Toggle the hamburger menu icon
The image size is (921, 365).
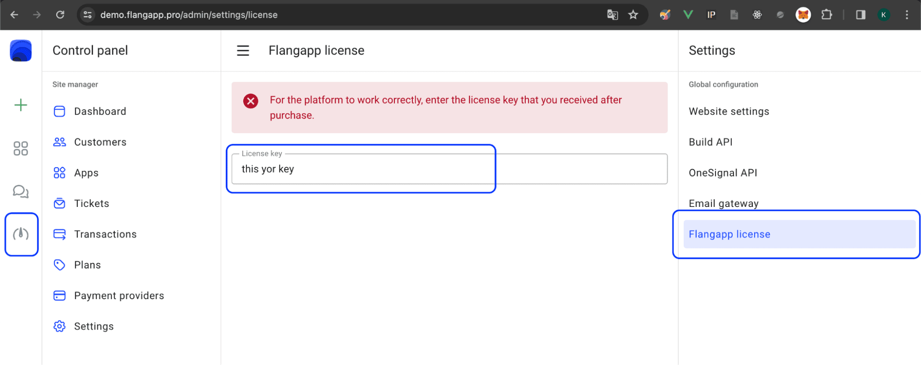pos(243,51)
